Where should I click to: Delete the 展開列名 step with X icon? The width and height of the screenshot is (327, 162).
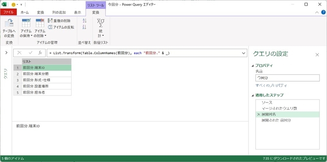[x=259, y=115]
